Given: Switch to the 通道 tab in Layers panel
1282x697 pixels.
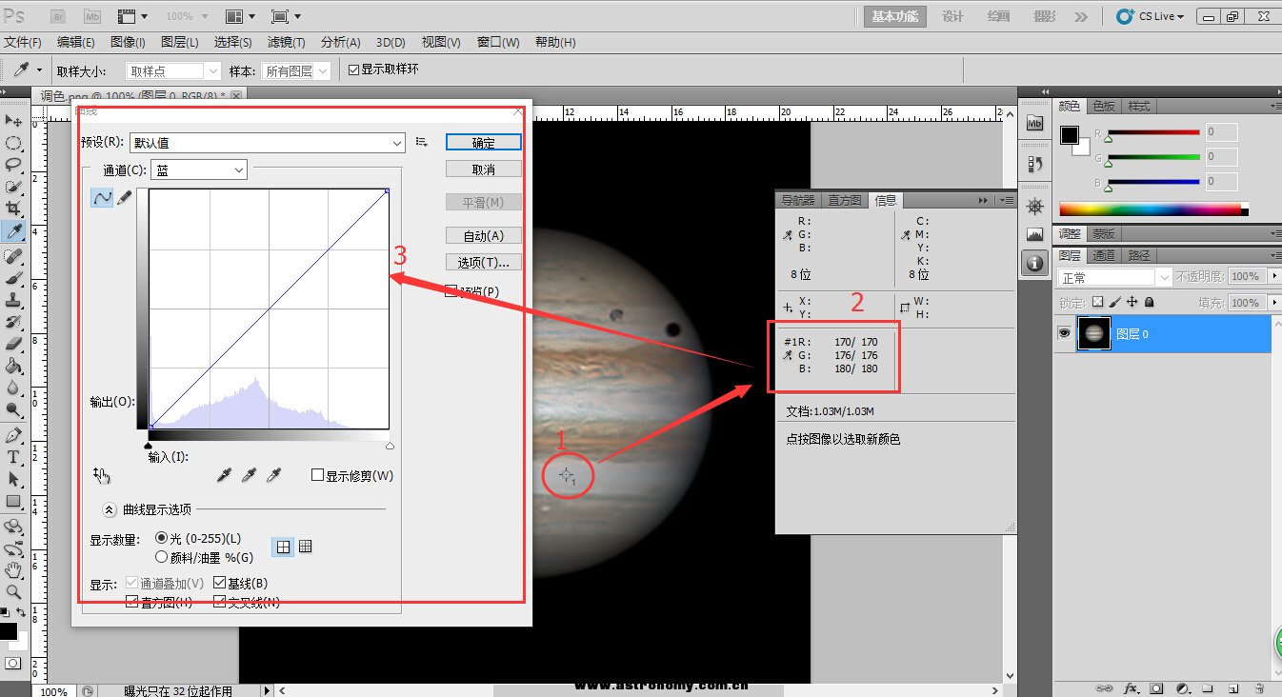Looking at the screenshot, I should (1104, 255).
